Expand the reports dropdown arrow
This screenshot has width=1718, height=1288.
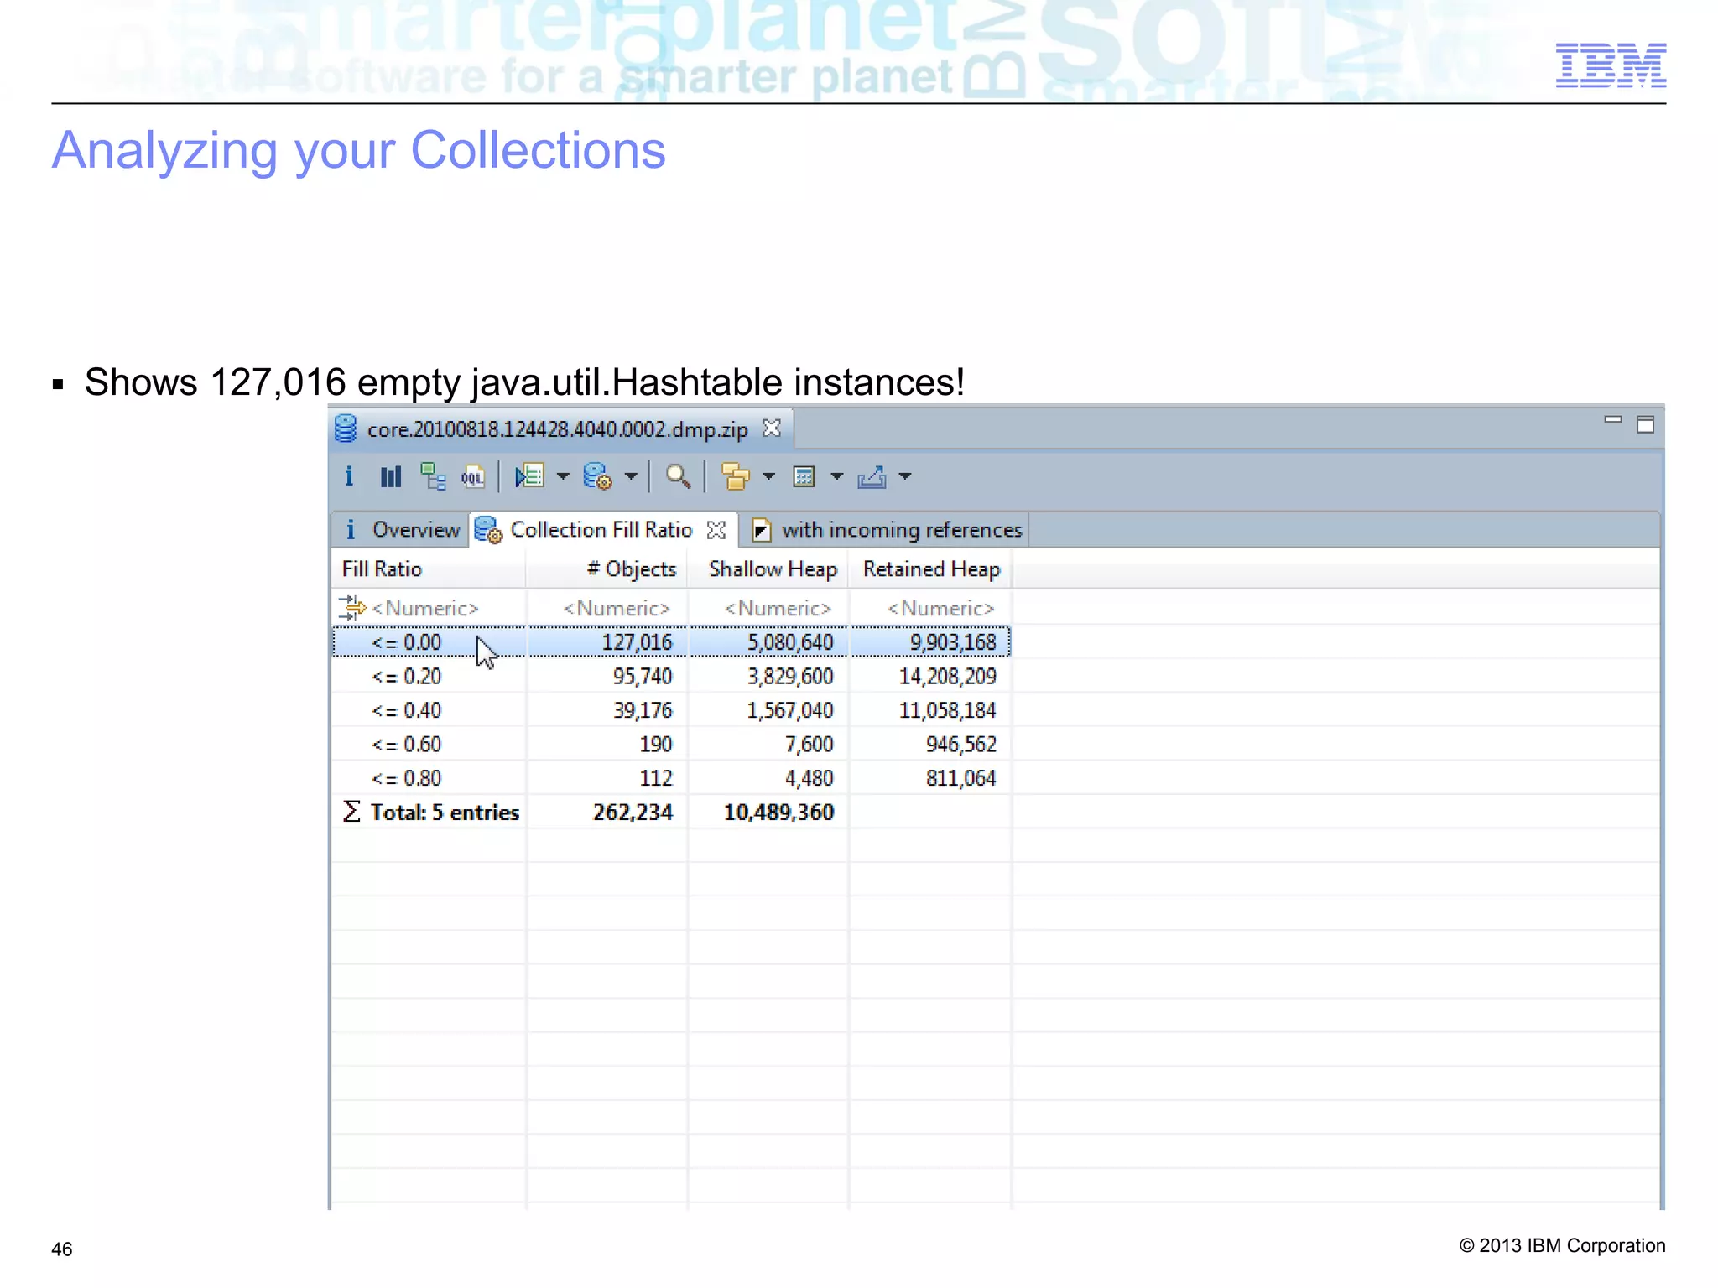click(x=563, y=477)
